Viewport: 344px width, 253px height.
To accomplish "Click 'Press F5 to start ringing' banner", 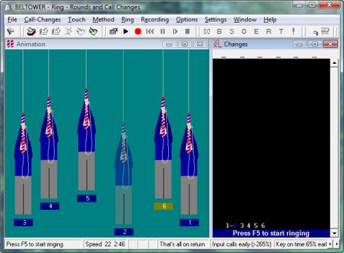I will coord(271,233).
